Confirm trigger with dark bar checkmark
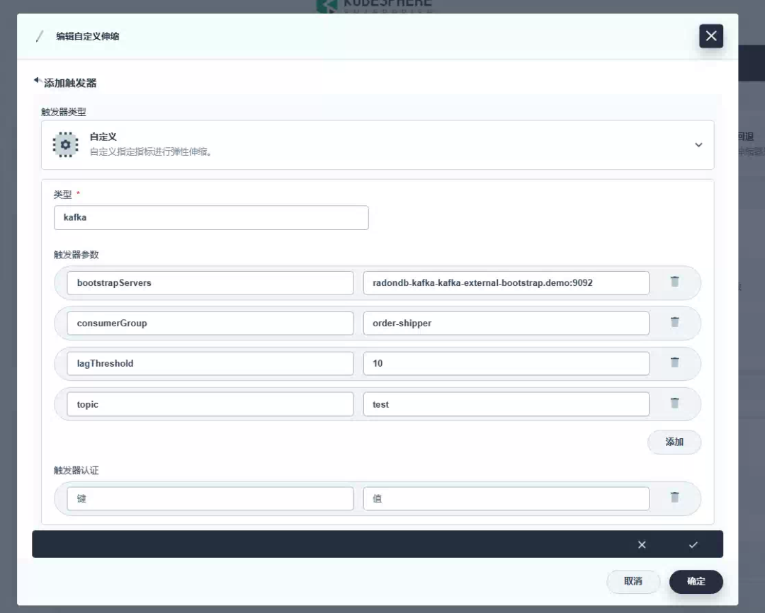The height and width of the screenshot is (613, 765). 693,545
